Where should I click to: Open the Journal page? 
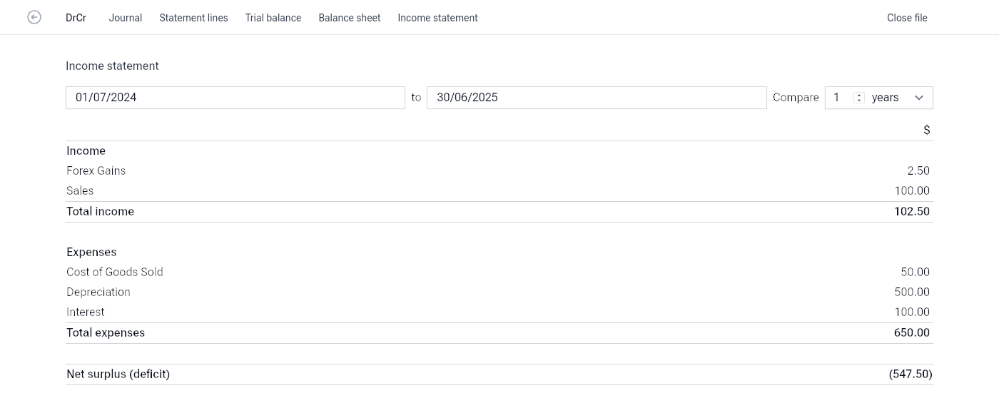(x=126, y=18)
